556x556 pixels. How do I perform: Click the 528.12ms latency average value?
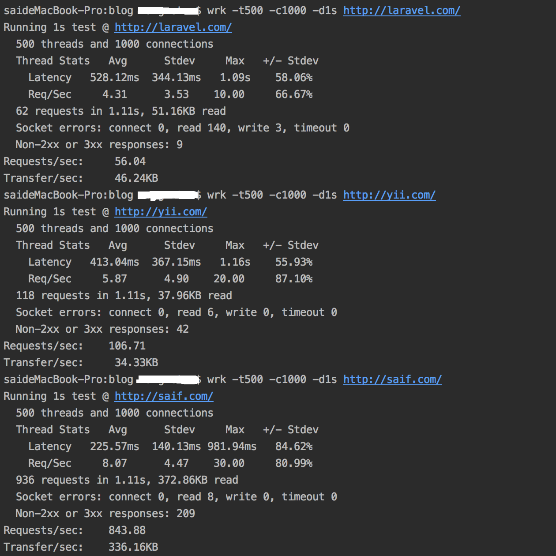pos(114,78)
